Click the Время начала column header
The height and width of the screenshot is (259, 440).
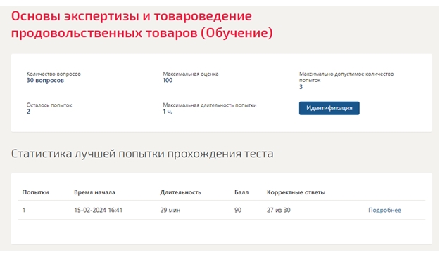pos(94,192)
